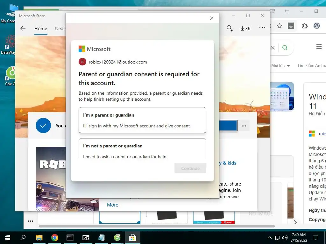Viewport: 326px width, 244px height.
Task: Open the browser profile icon
Action: (x=317, y=26)
